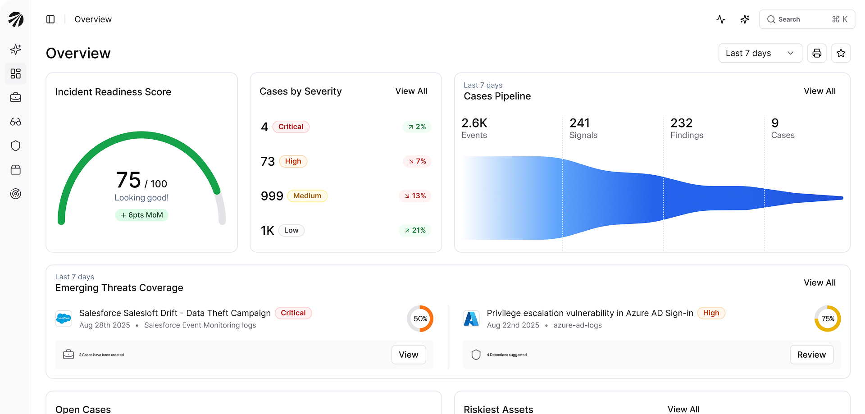This screenshot has height=414, width=865.
Task: Open the storefront marketplace icon in sidebar
Action: (x=16, y=170)
